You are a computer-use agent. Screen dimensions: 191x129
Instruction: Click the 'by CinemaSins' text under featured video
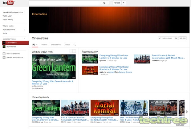tap(37, 86)
